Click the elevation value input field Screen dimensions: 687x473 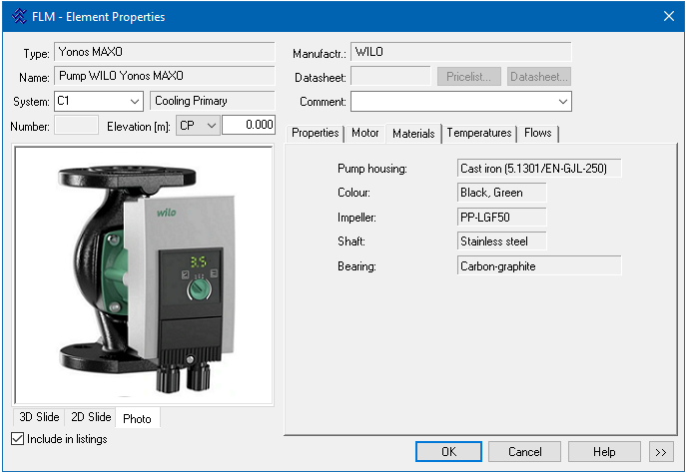click(248, 126)
